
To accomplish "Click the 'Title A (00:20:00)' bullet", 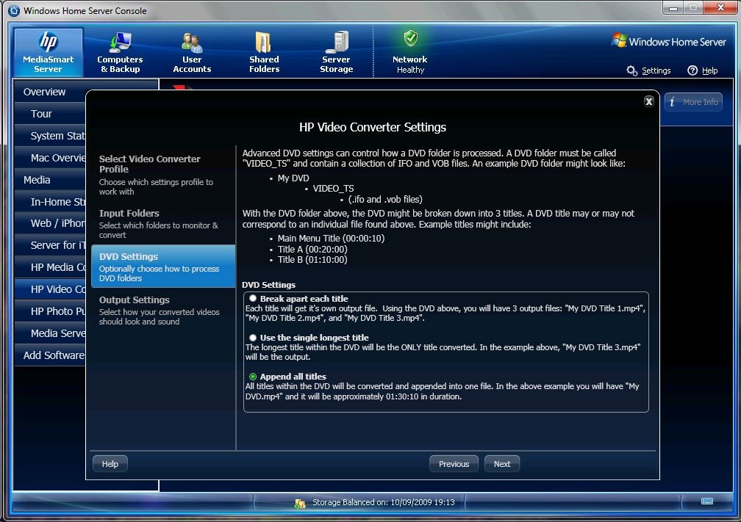I will [312, 249].
